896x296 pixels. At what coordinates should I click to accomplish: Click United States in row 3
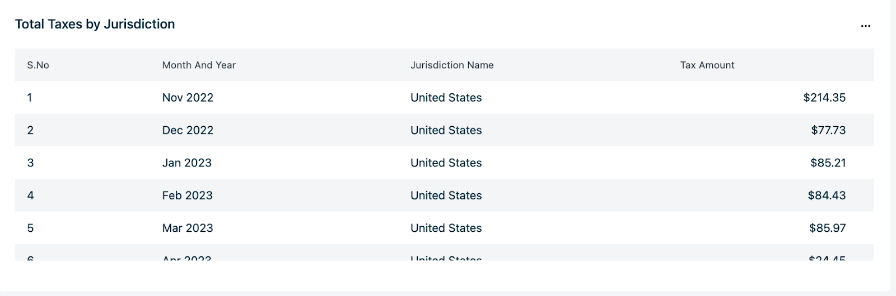pos(446,163)
